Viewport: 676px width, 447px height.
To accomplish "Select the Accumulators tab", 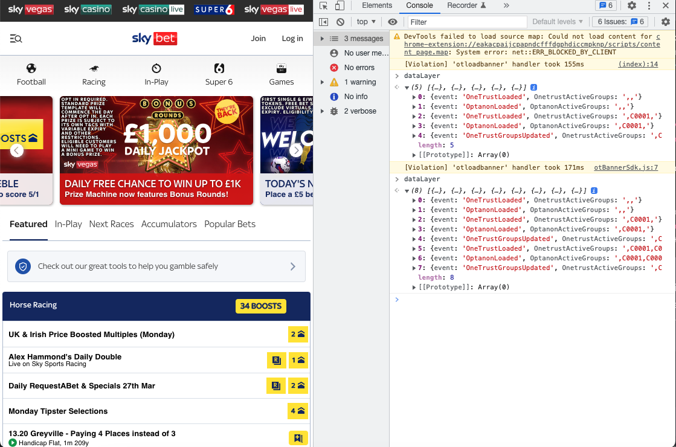I will (169, 224).
